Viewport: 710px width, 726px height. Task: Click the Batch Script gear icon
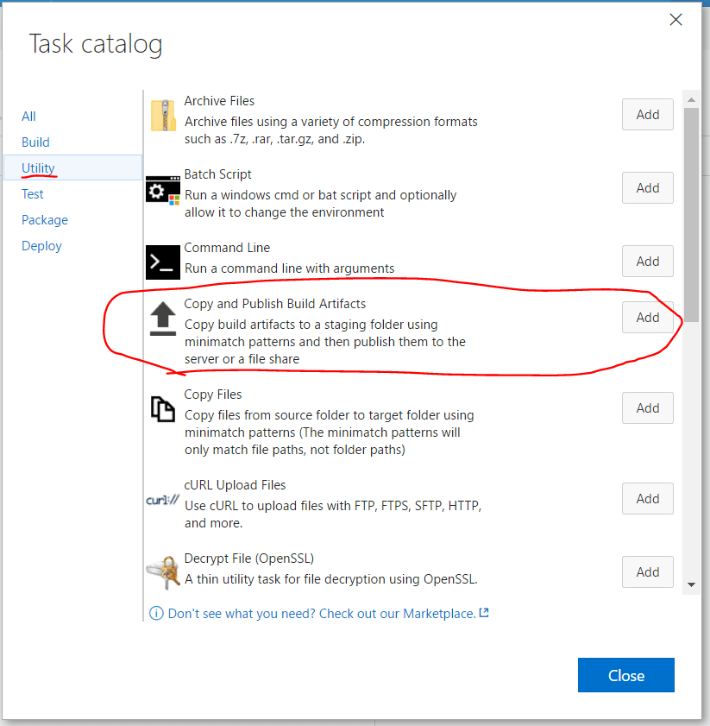(x=163, y=189)
